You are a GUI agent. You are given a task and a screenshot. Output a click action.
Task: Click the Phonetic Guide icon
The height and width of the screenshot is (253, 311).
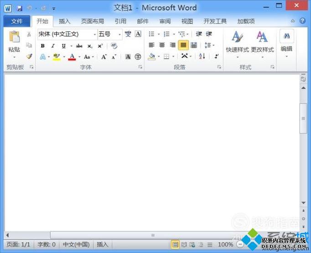128,34
